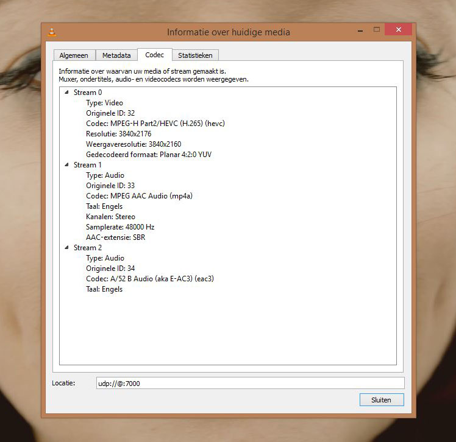Image resolution: width=456 pixels, height=442 pixels.
Task: Click the VLC cone icon in title bar
Action: pos(52,32)
